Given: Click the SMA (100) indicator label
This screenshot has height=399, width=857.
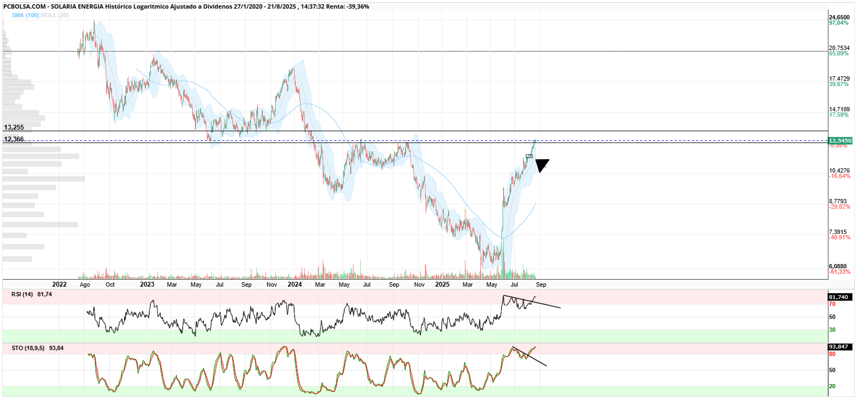Looking at the screenshot, I should point(25,16).
